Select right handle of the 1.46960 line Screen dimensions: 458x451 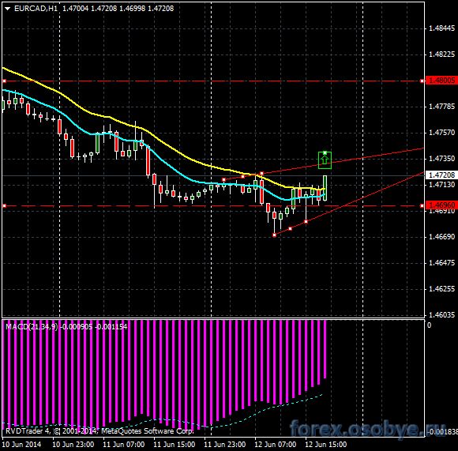click(x=422, y=206)
